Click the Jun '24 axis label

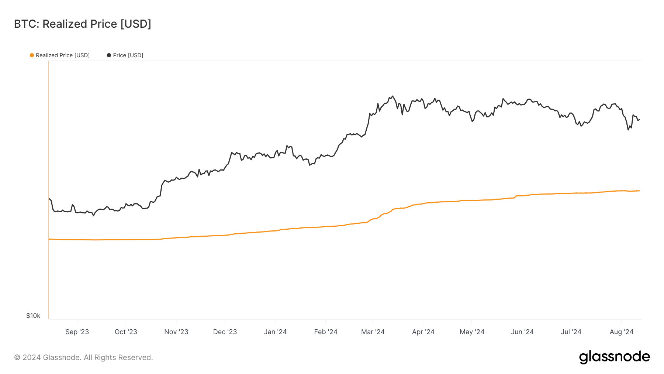[x=522, y=332]
